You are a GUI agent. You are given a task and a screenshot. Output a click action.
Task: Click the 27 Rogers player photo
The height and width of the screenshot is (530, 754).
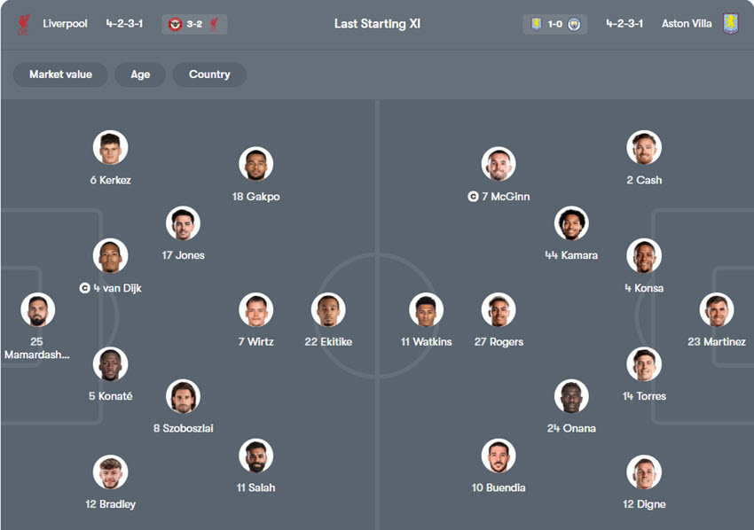(499, 310)
